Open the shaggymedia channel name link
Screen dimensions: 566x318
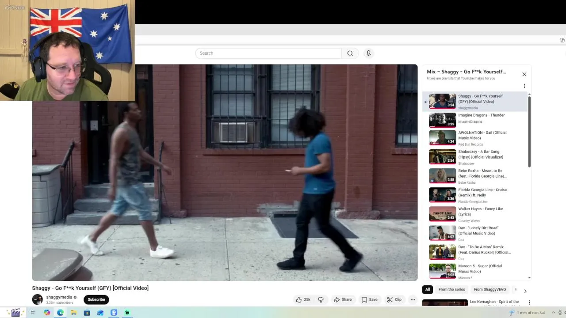(x=59, y=297)
